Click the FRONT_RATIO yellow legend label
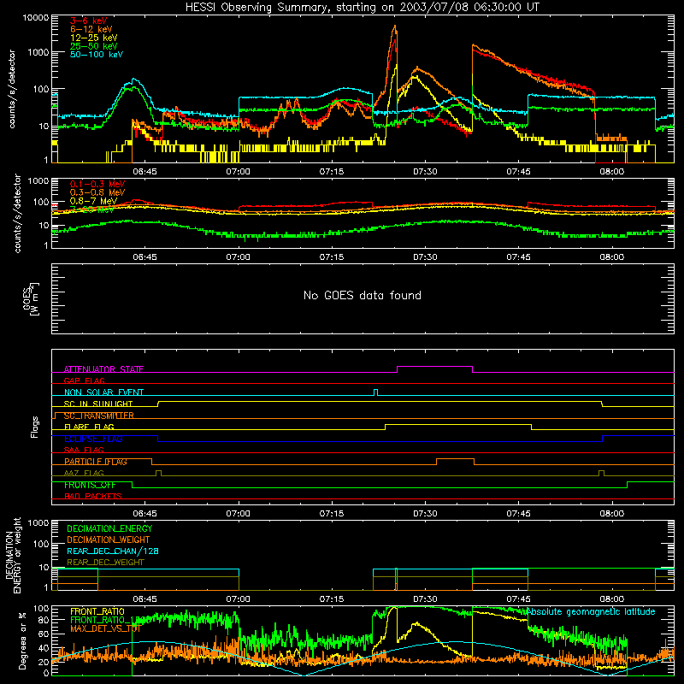This screenshot has width=684, height=684. pyautogui.click(x=97, y=611)
